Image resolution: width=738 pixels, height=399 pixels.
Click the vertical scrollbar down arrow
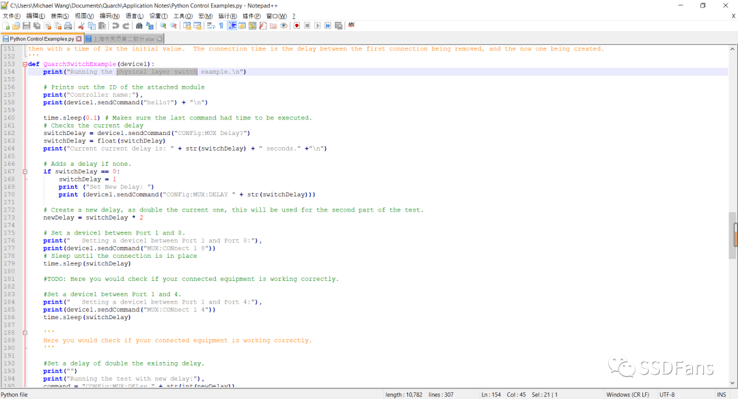click(x=733, y=383)
